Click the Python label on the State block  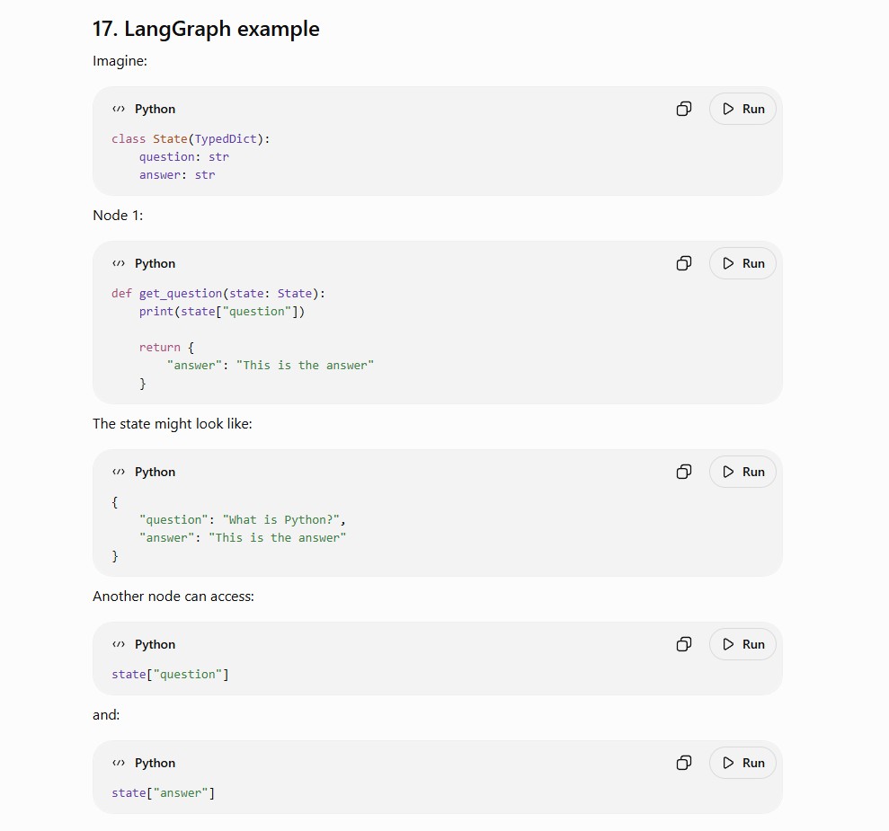pyautogui.click(x=155, y=110)
